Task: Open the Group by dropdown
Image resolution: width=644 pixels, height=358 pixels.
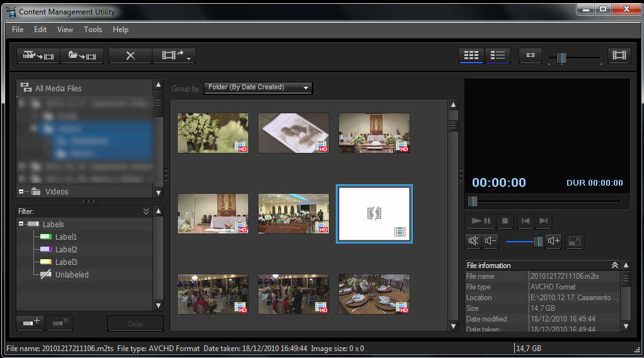Action: 258,87
